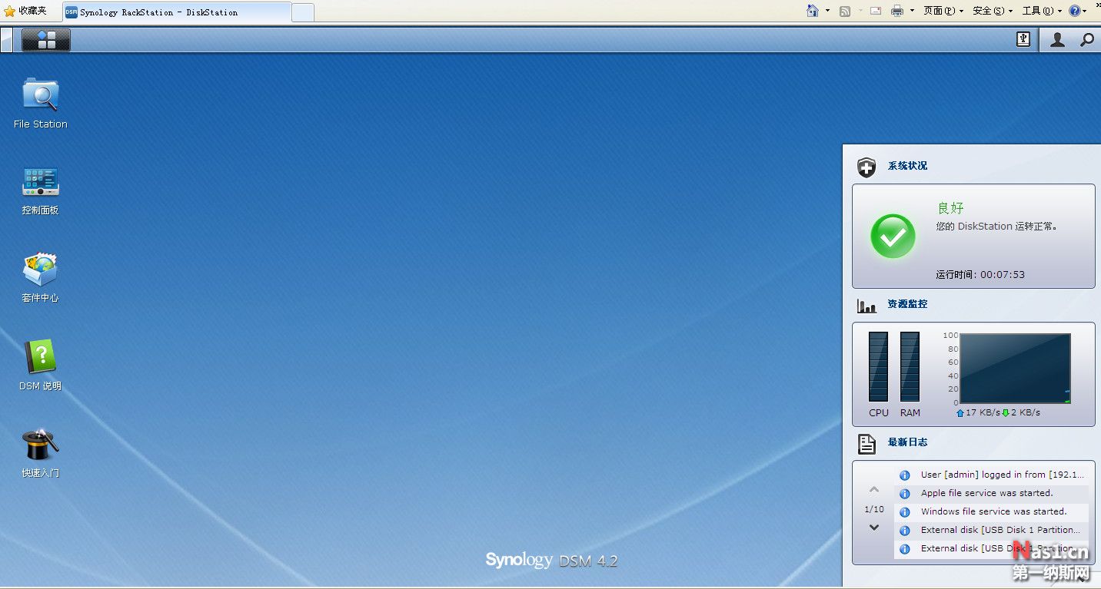
Task: Expand the print button dropdown arrow
Action: [x=912, y=11]
